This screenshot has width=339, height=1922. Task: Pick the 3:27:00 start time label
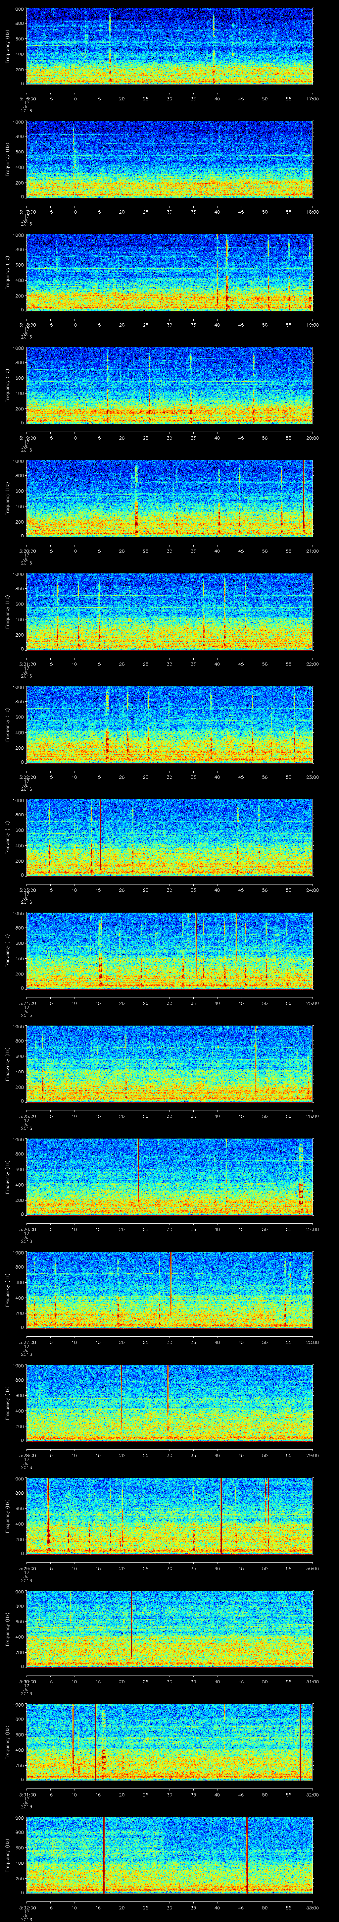coord(27,1342)
